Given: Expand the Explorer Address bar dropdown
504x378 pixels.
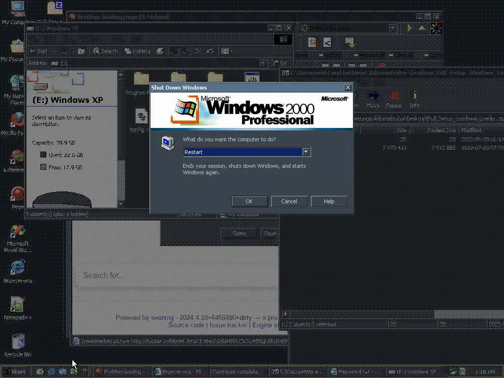Looking at the screenshot, I should click(x=263, y=63).
